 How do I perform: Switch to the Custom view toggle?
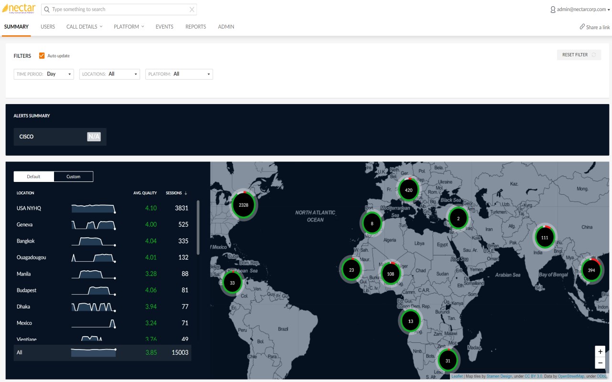click(x=73, y=177)
